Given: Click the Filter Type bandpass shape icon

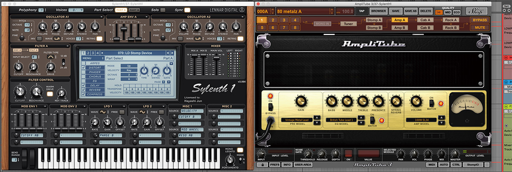Looking at the screenshot, I should [51, 56].
